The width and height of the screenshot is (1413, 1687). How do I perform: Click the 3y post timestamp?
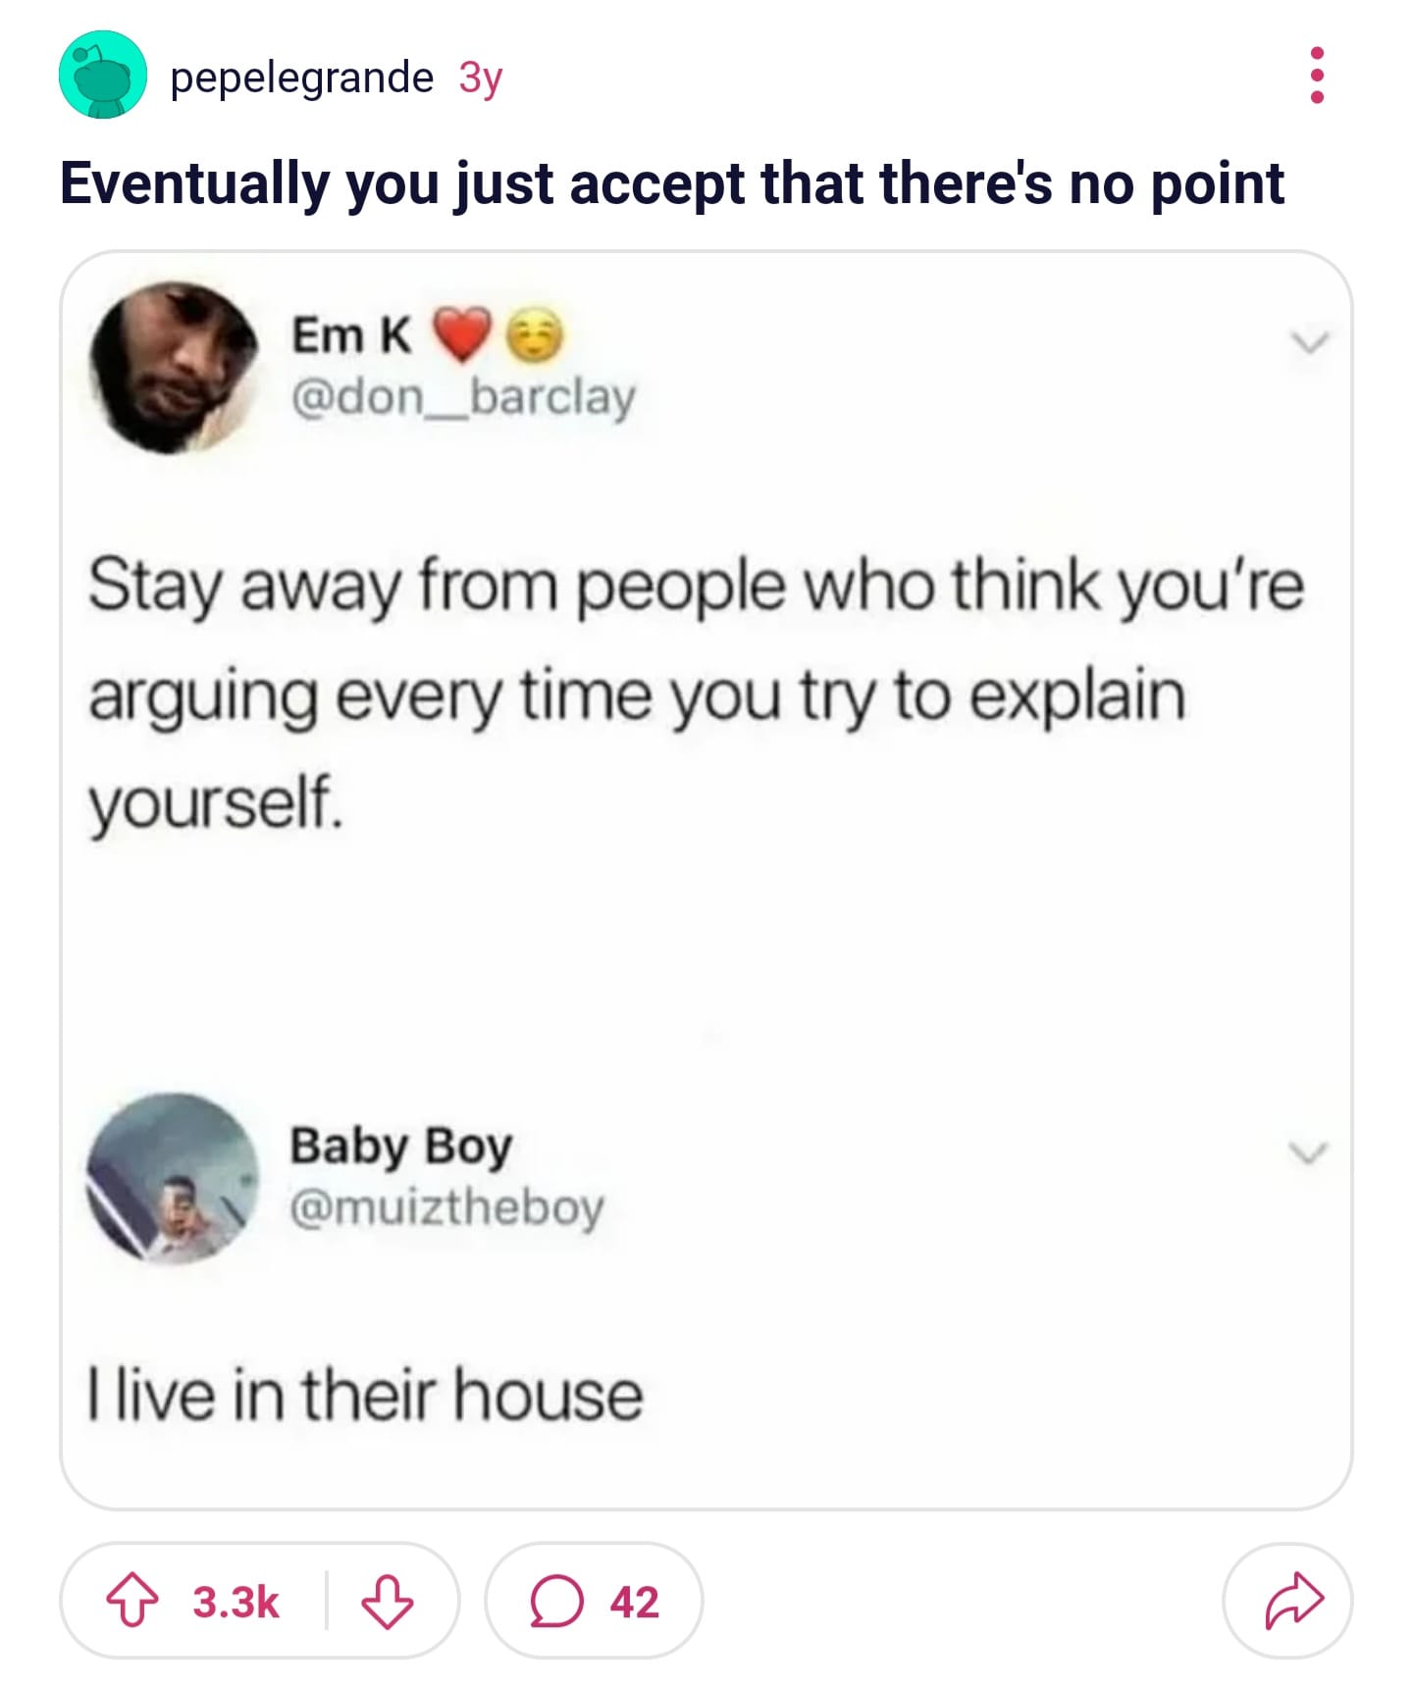[481, 78]
